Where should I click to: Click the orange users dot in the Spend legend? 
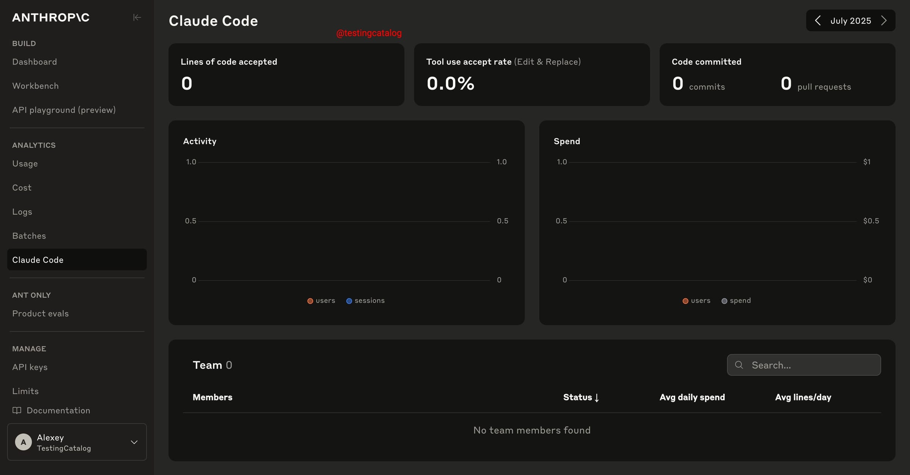685,300
